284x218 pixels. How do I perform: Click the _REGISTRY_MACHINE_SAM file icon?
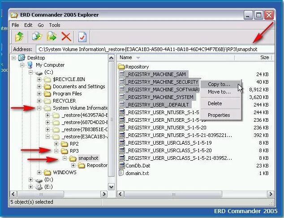(x=122, y=74)
